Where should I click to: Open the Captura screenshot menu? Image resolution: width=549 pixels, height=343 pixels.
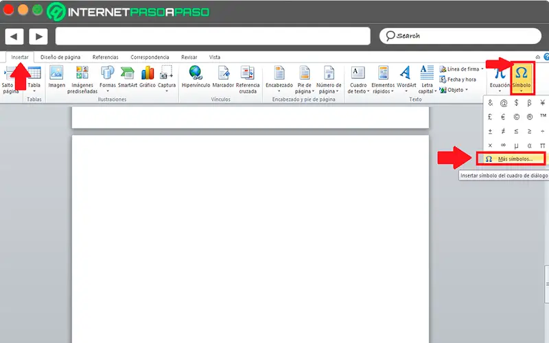tap(167, 79)
